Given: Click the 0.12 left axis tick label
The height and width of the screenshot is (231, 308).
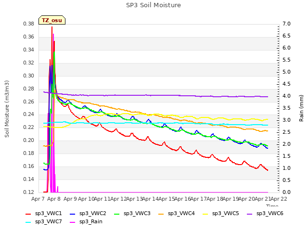Looking at the screenshot, I should coord(29,192).
